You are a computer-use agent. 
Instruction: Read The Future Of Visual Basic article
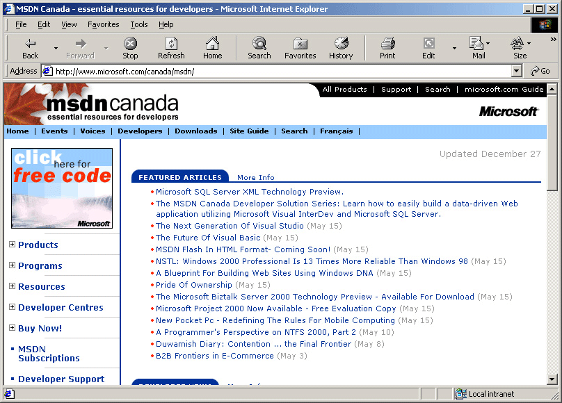(x=208, y=238)
